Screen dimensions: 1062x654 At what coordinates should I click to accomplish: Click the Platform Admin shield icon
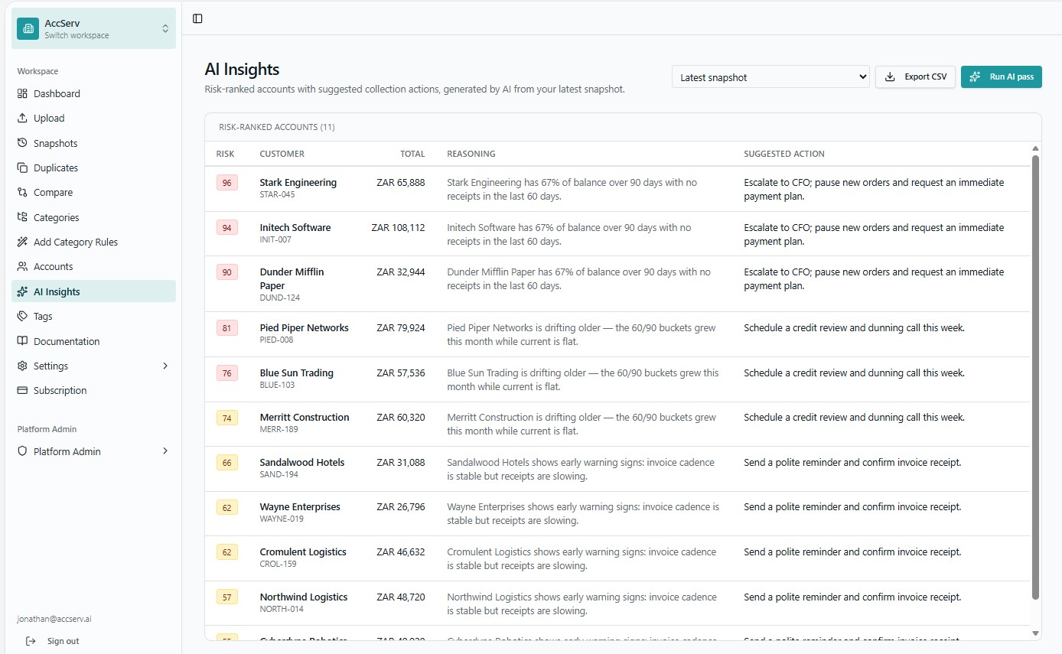click(22, 451)
